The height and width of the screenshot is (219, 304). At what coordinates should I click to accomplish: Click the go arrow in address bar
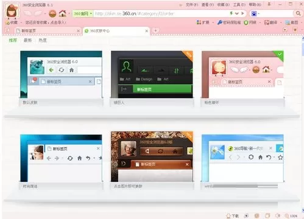(x=242, y=13)
